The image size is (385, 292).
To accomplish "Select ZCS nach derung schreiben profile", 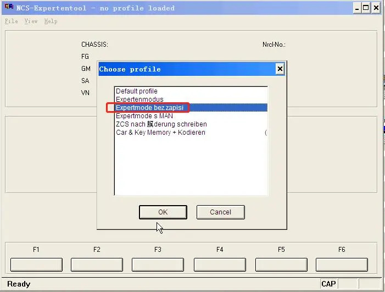I will (x=191, y=124).
